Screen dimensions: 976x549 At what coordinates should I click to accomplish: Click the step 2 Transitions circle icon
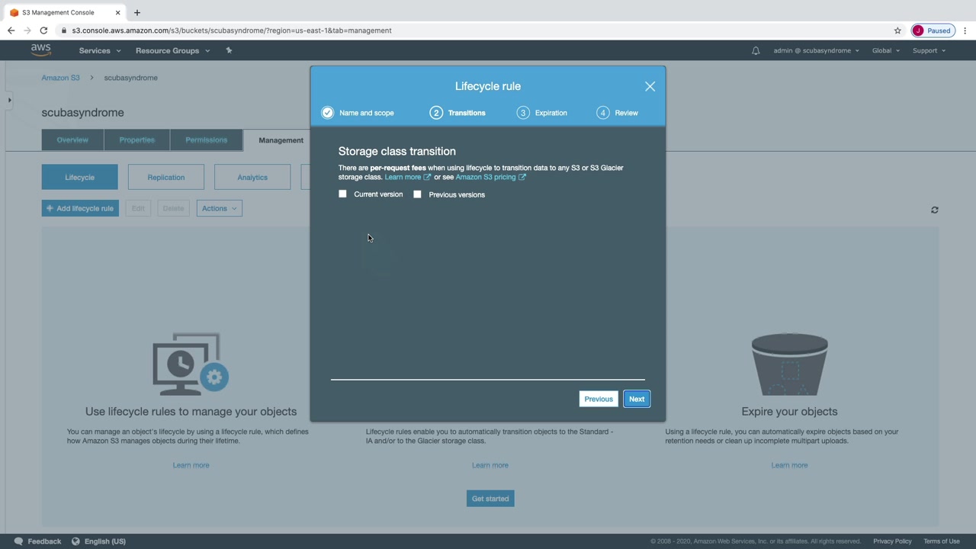point(436,113)
